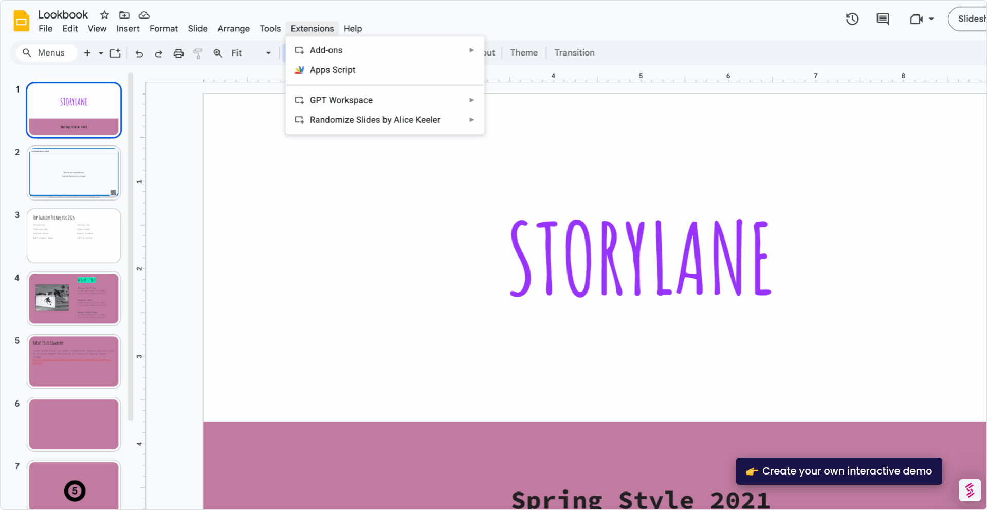Select slide 3 Top Fashion Trends thumbnail
Screen dimensions: 987x510
point(74,235)
